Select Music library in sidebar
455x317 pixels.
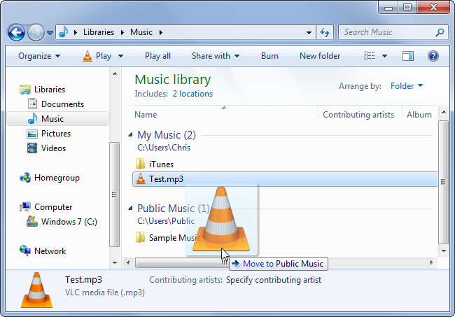tap(57, 119)
